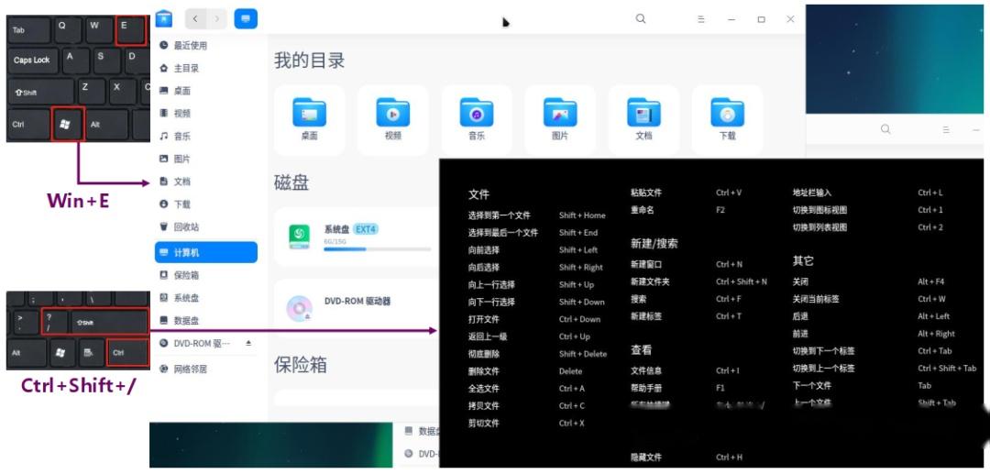Open the 系统盘 EXT4 disk icon
The width and height of the screenshot is (990, 474).
[299, 237]
